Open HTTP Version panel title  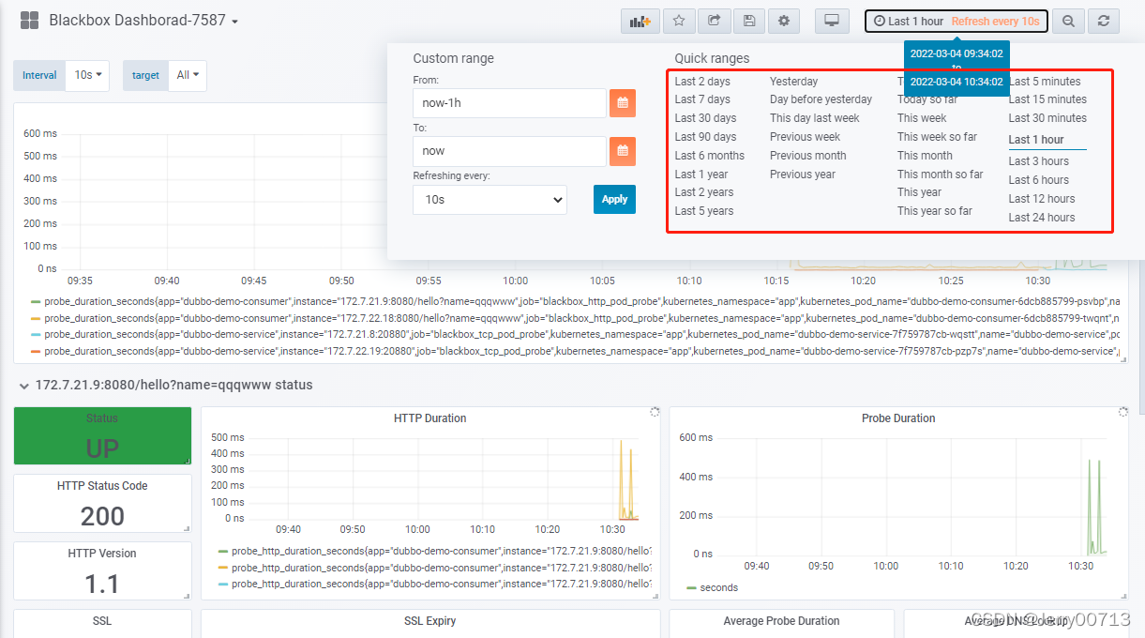[102, 554]
